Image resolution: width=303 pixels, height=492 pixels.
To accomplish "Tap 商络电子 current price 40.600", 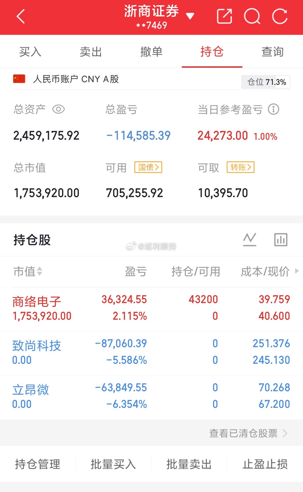I will [x=274, y=316].
